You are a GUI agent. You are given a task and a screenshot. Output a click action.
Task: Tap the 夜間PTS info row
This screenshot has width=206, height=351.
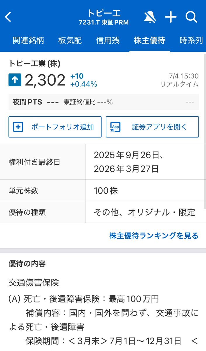(104, 102)
